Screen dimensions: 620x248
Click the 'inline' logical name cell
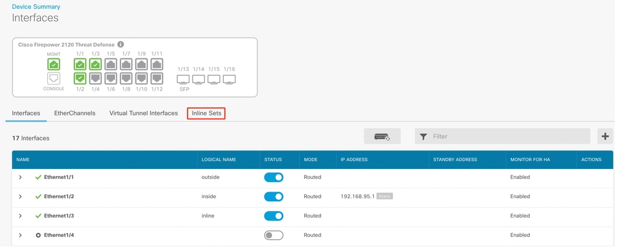pyautogui.click(x=208, y=216)
